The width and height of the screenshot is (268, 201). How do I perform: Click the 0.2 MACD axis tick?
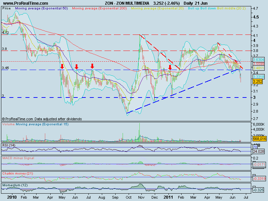click(x=256, y=158)
